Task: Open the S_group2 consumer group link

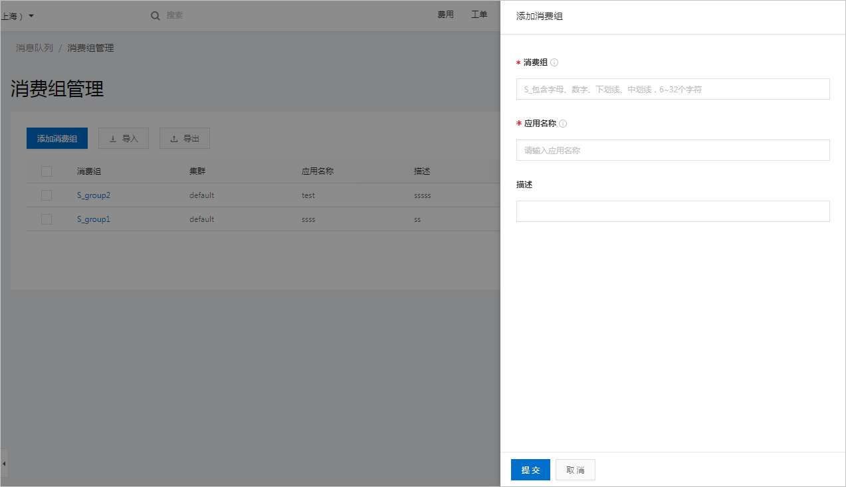Action: pos(94,195)
